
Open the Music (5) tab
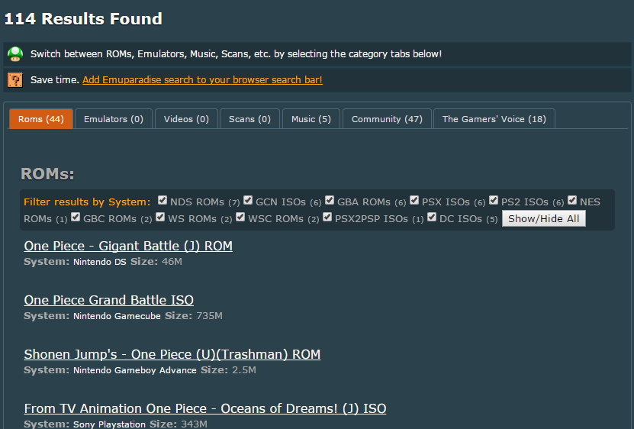point(311,118)
